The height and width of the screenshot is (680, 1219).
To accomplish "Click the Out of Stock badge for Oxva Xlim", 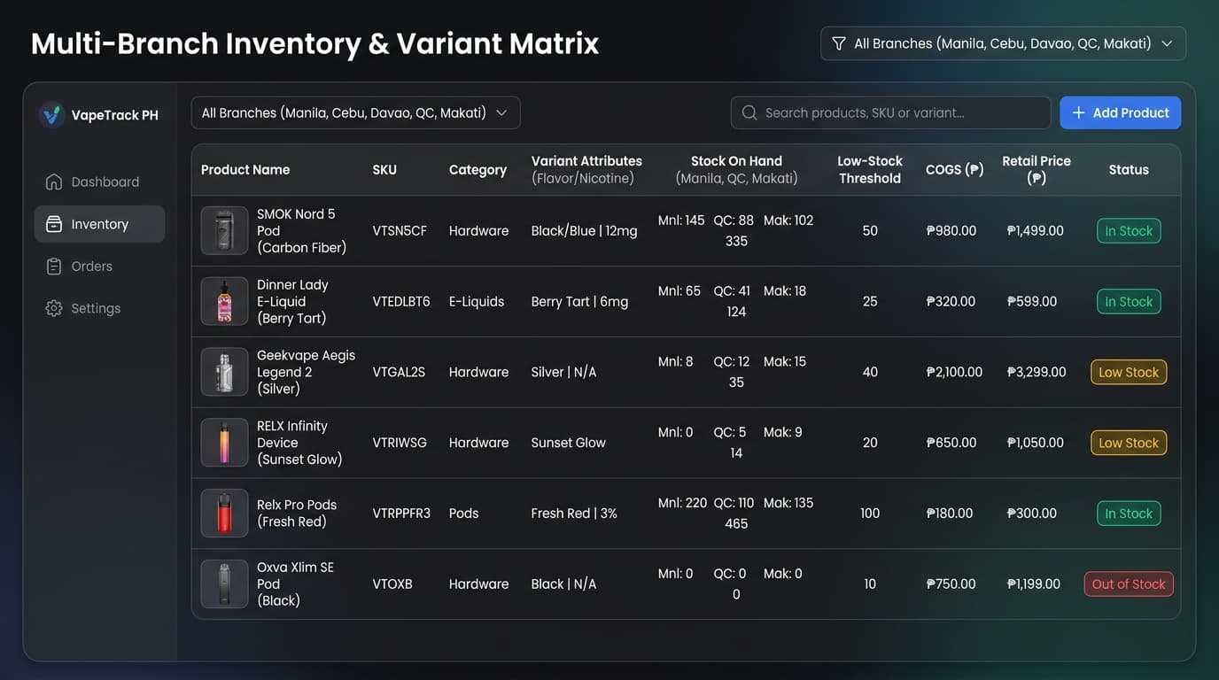I will pyautogui.click(x=1129, y=584).
